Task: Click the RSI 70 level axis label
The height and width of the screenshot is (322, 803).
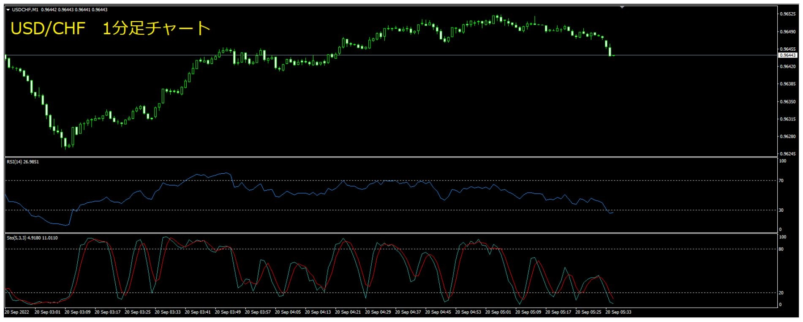Action: coord(781,181)
